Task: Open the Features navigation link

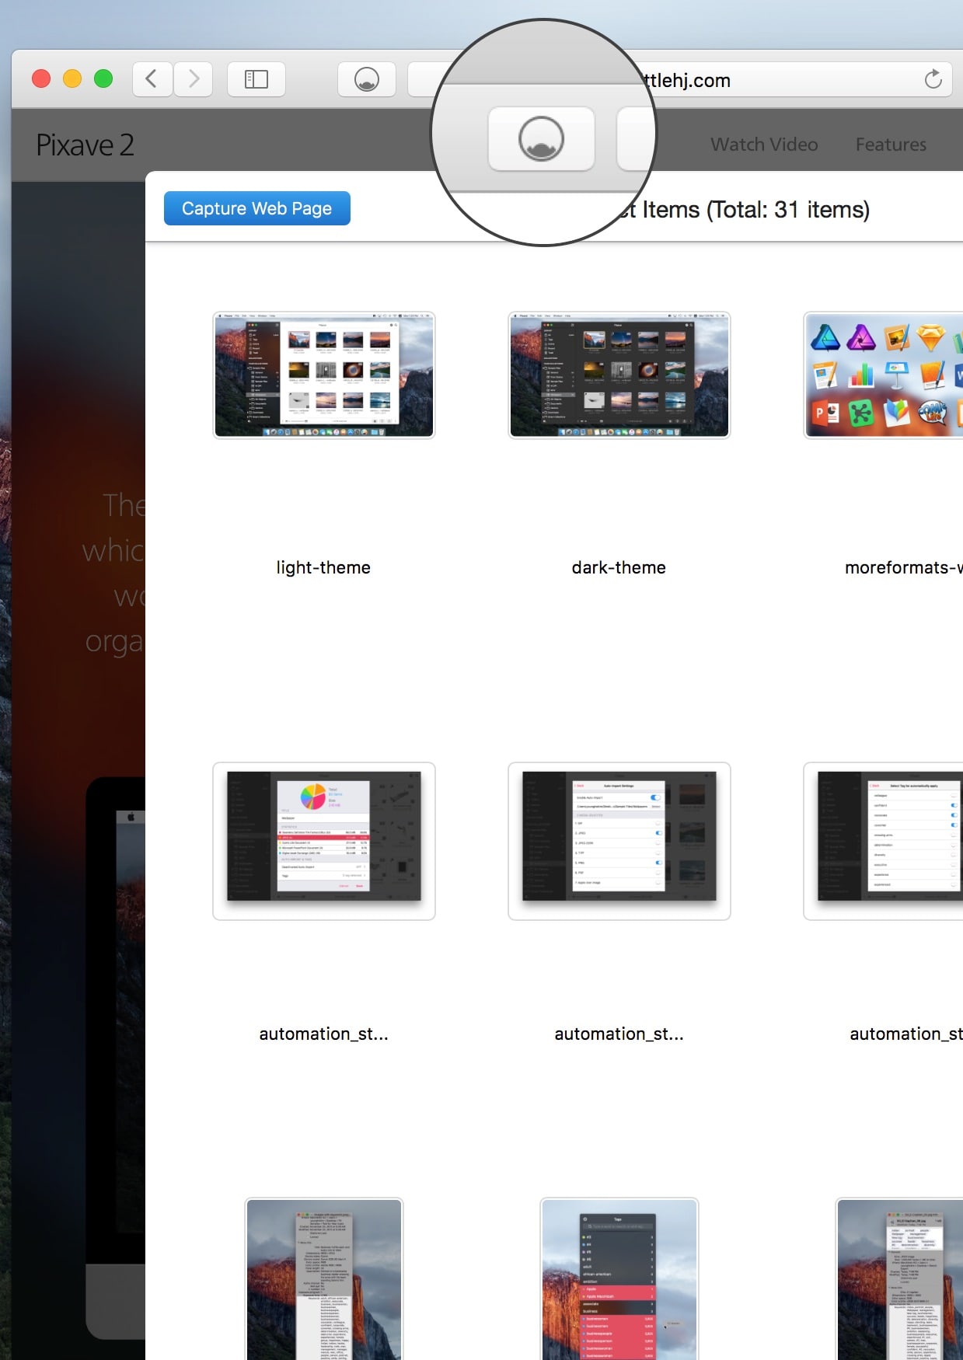Action: (891, 145)
